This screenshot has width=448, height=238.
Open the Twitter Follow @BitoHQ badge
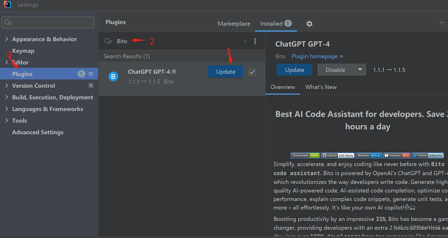[x=428, y=155]
